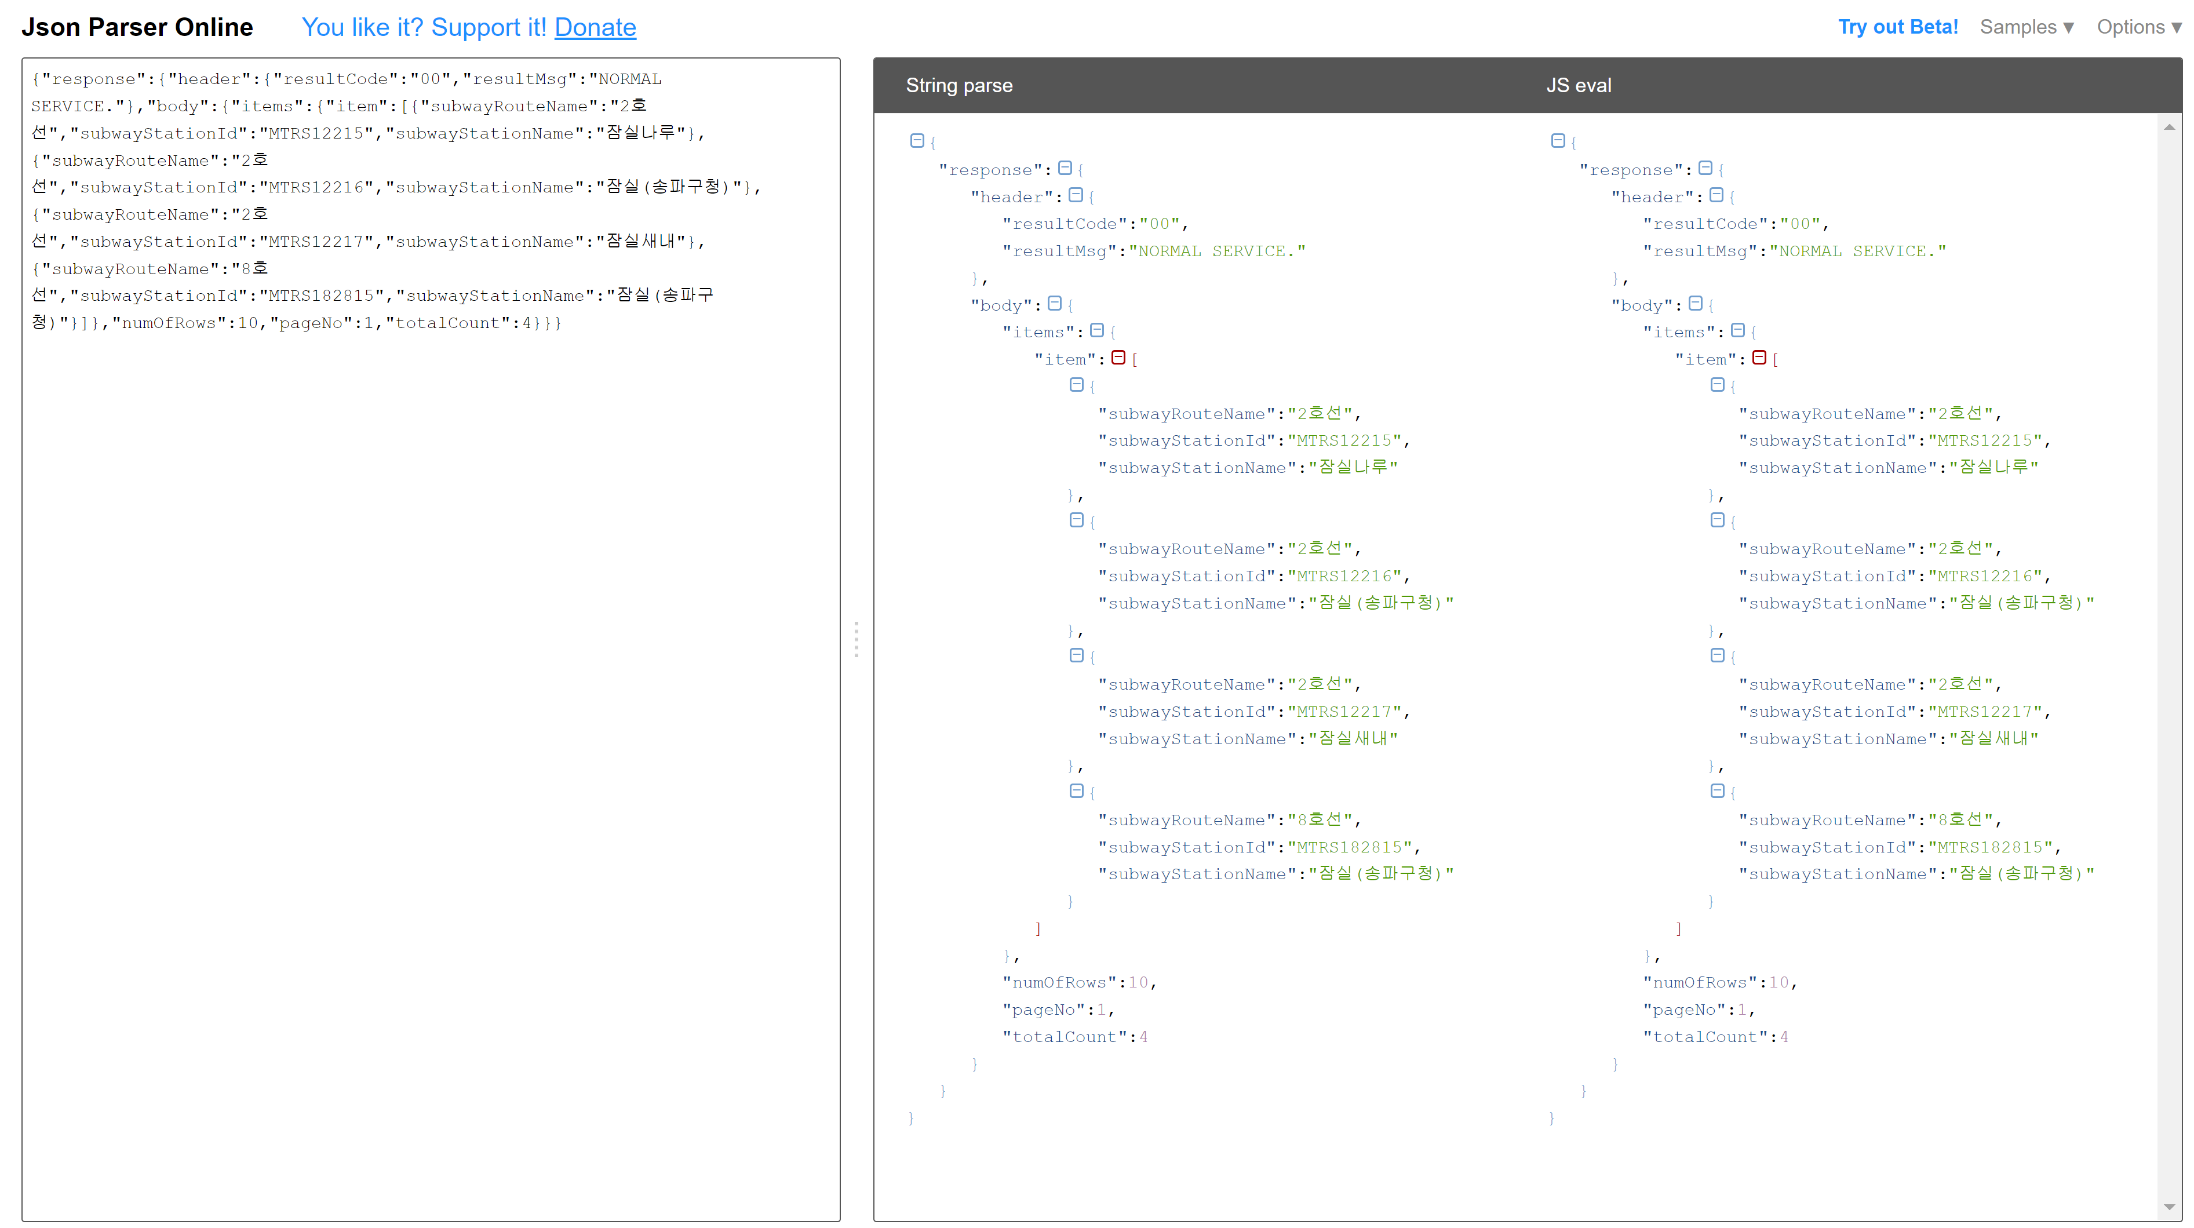This screenshot has width=2194, height=1228.
Task: Collapse root object in JS eval panel
Action: [1558, 140]
